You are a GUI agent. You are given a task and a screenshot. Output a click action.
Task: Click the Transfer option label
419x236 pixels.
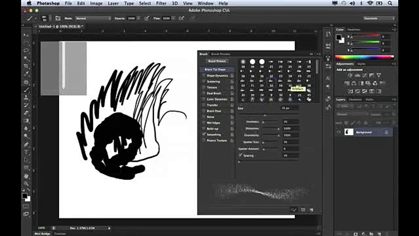pyautogui.click(x=212, y=105)
